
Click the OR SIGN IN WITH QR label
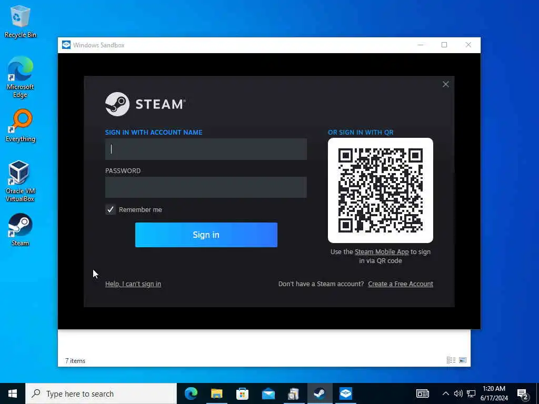361,132
